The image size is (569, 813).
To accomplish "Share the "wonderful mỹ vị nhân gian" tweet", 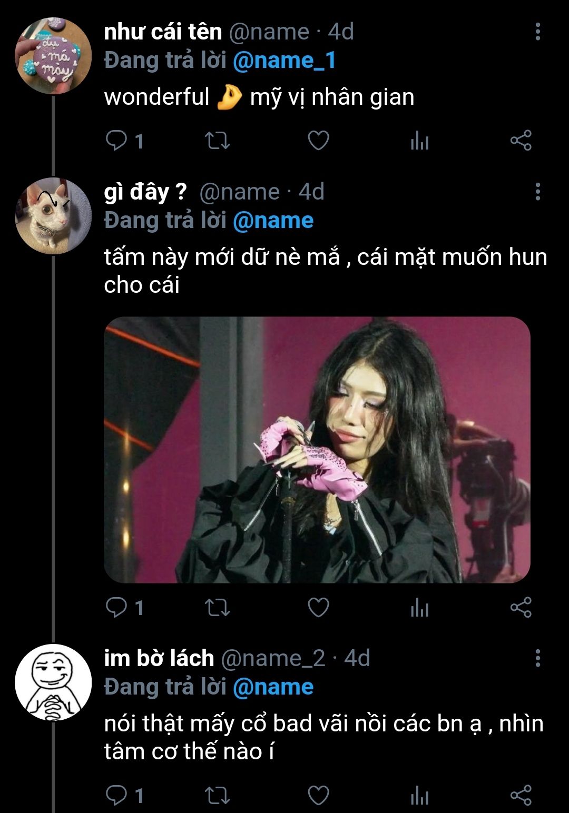I will (521, 141).
